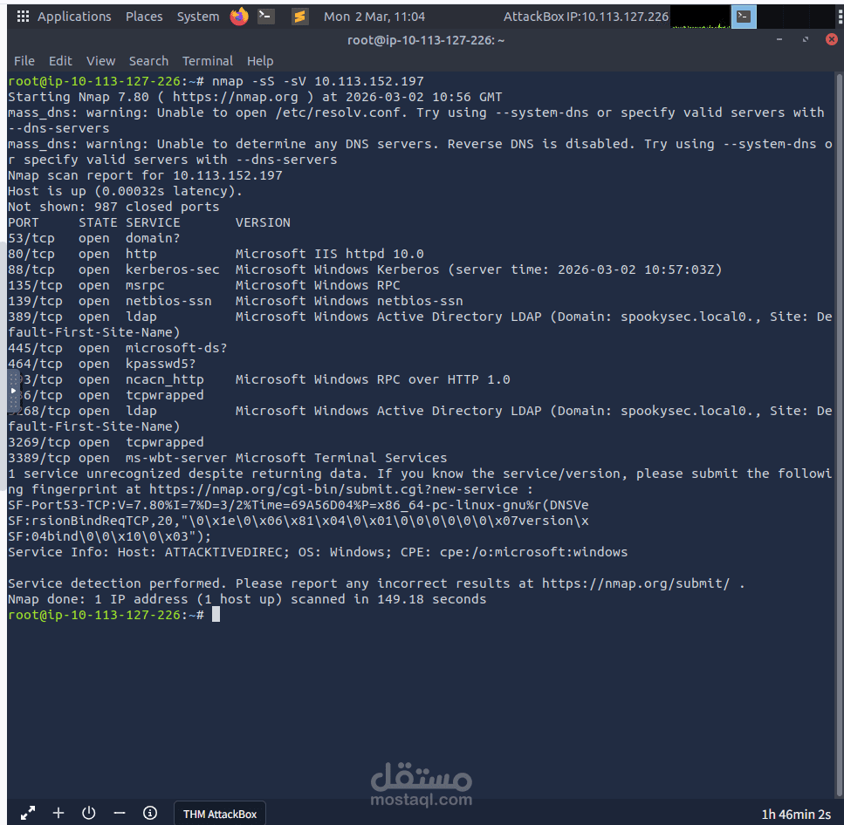Toggle fullscreen with the arrows icon
Image resolution: width=844 pixels, height=825 pixels.
27,813
